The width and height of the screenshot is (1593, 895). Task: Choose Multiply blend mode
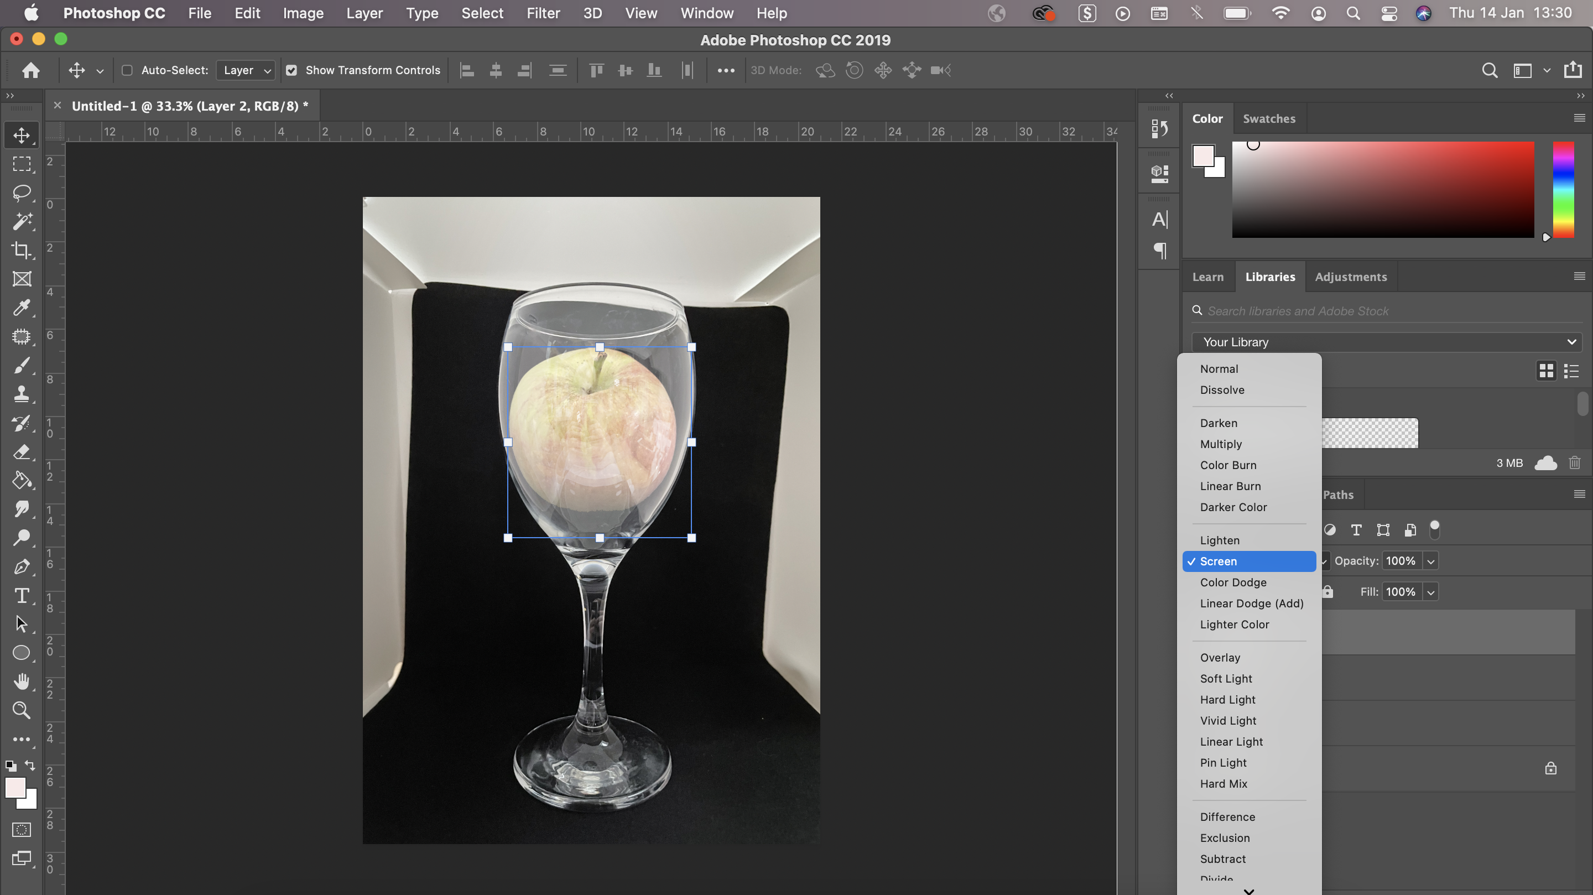1221,444
